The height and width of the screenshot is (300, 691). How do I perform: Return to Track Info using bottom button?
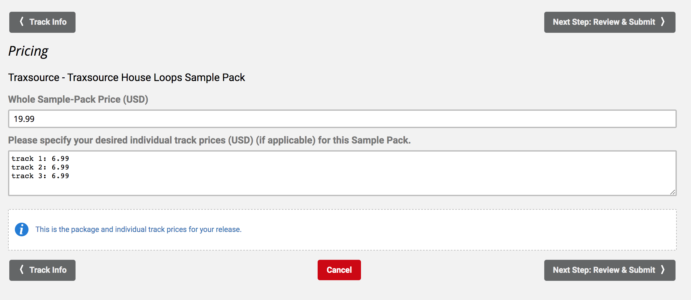pos(42,270)
